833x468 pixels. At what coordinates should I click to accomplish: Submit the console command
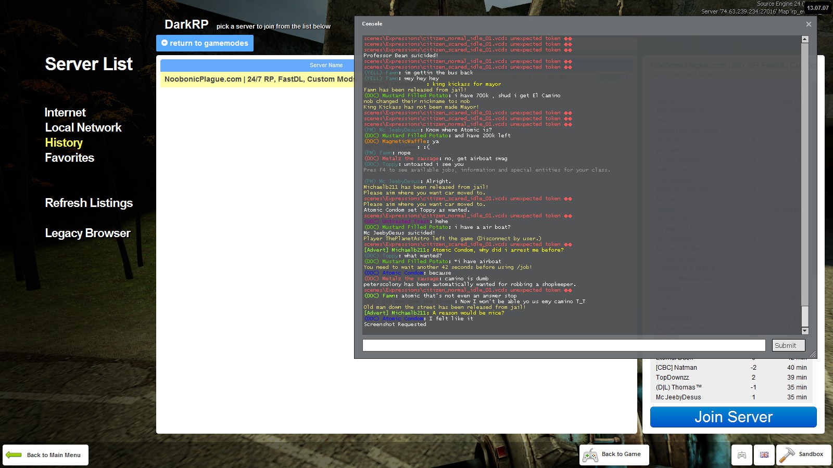click(788, 345)
